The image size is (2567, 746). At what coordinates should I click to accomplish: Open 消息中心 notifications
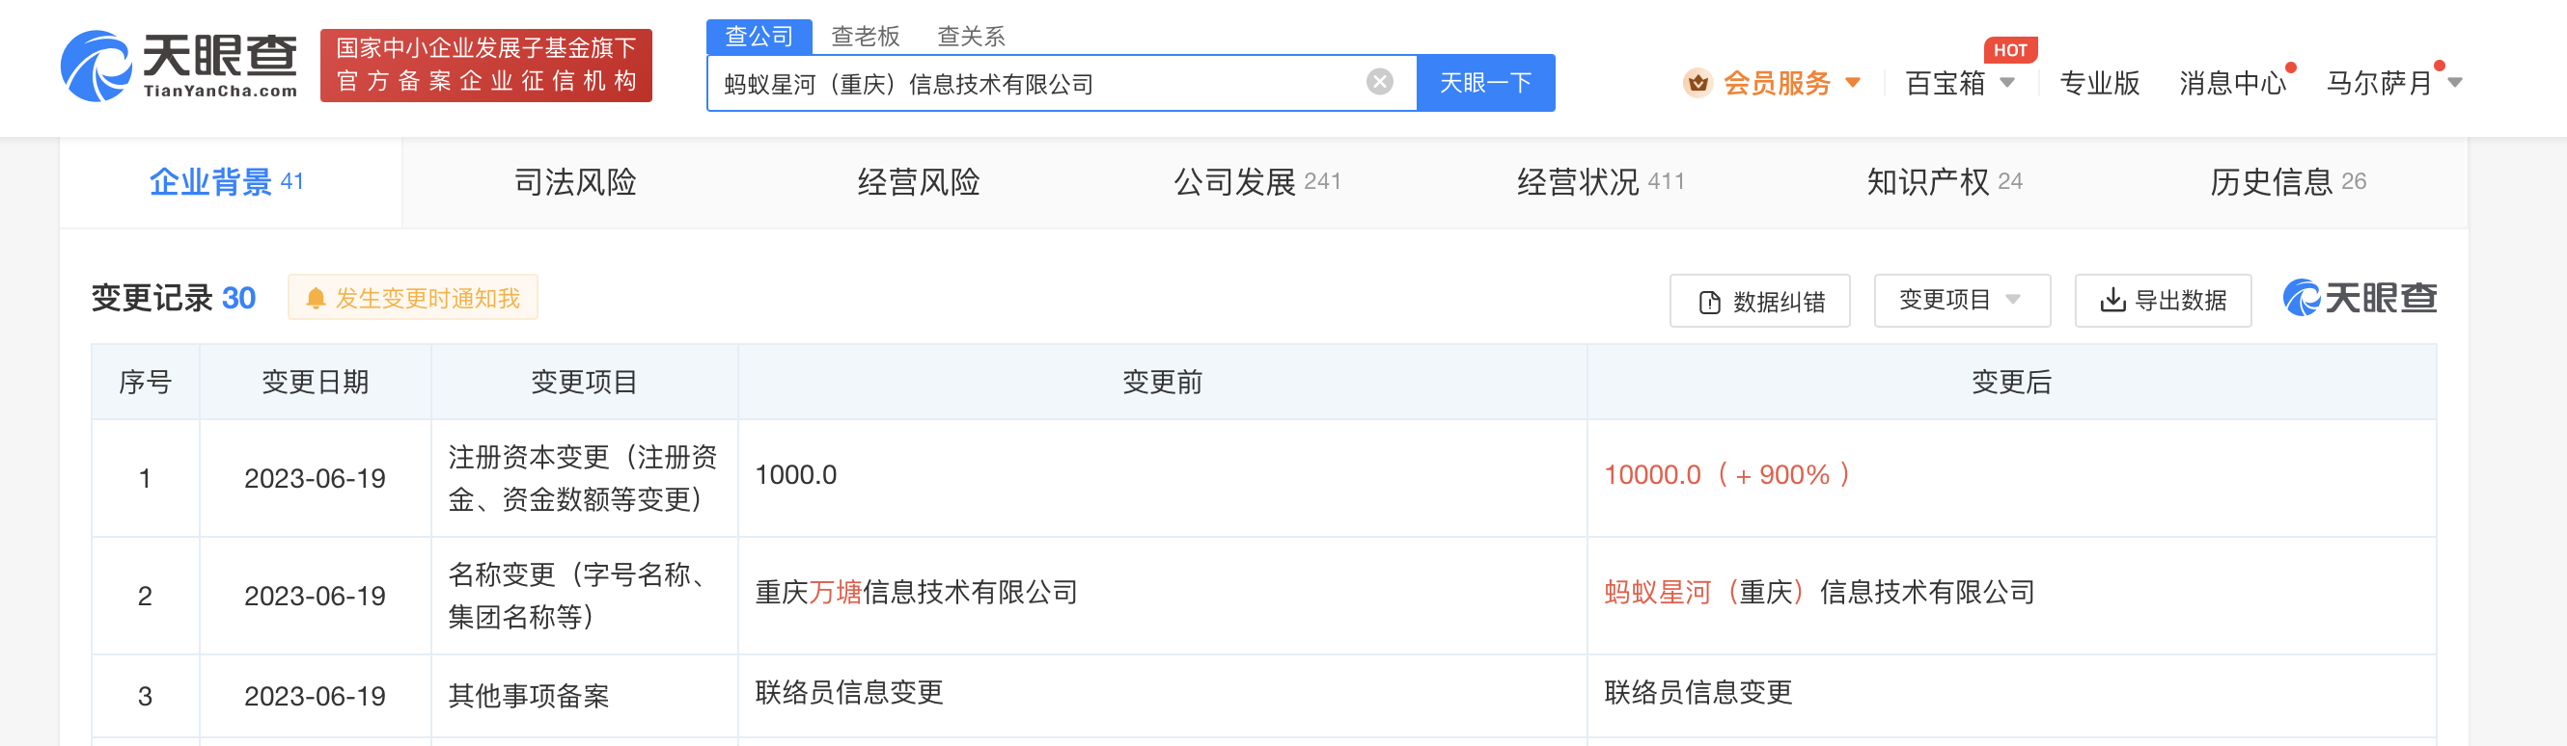(2232, 83)
